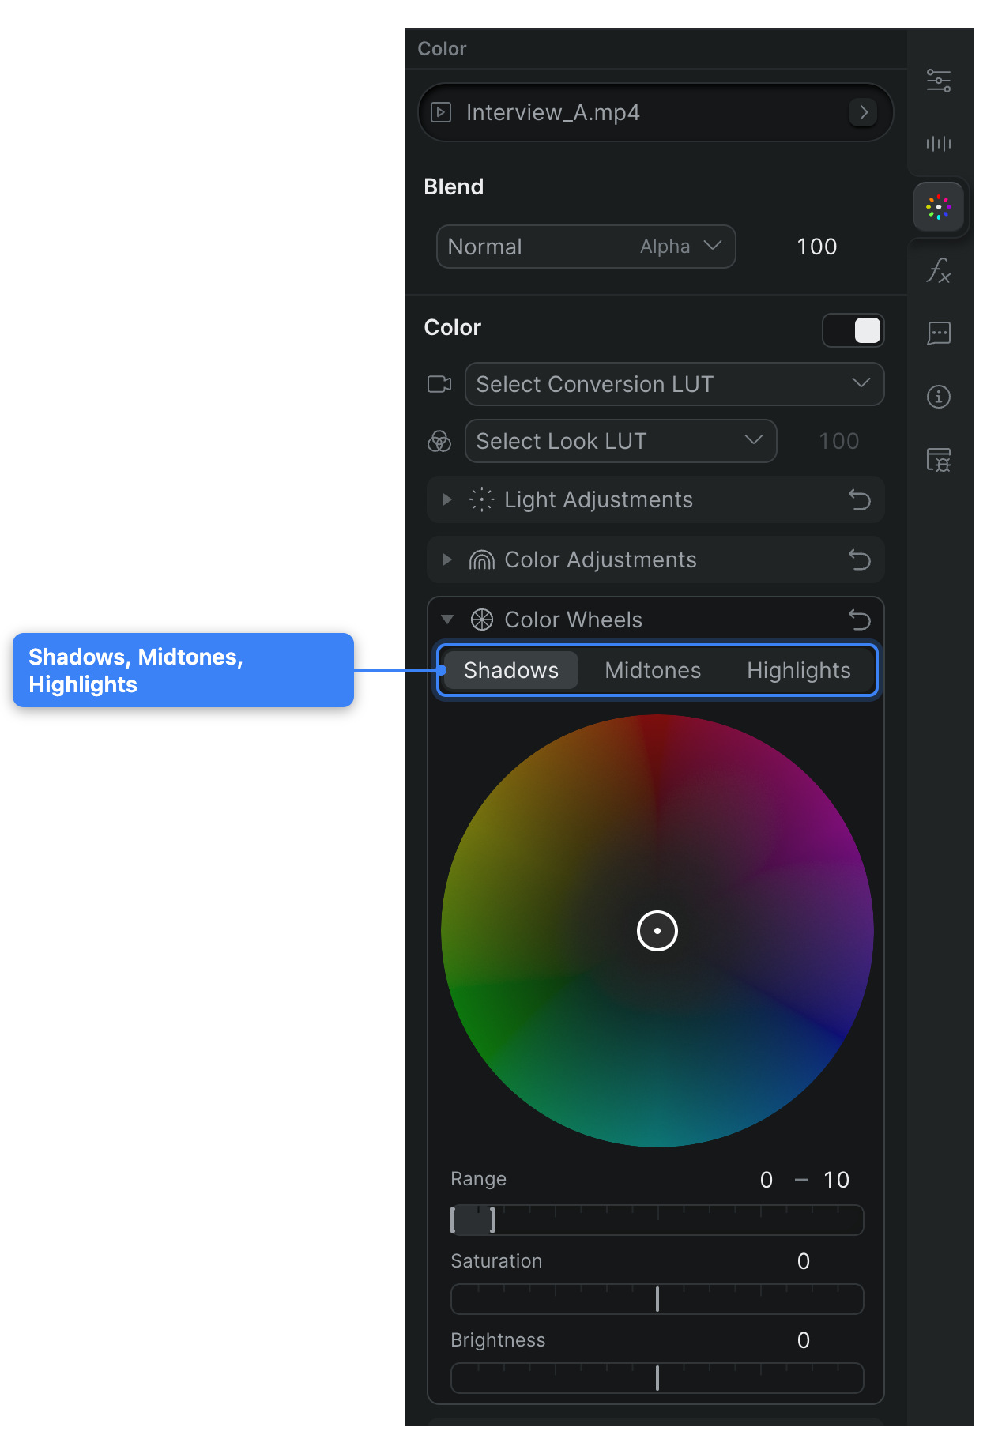The width and height of the screenshot is (1002, 1454).
Task: Open the Effects fx tab icon
Action: pyautogui.click(x=939, y=270)
